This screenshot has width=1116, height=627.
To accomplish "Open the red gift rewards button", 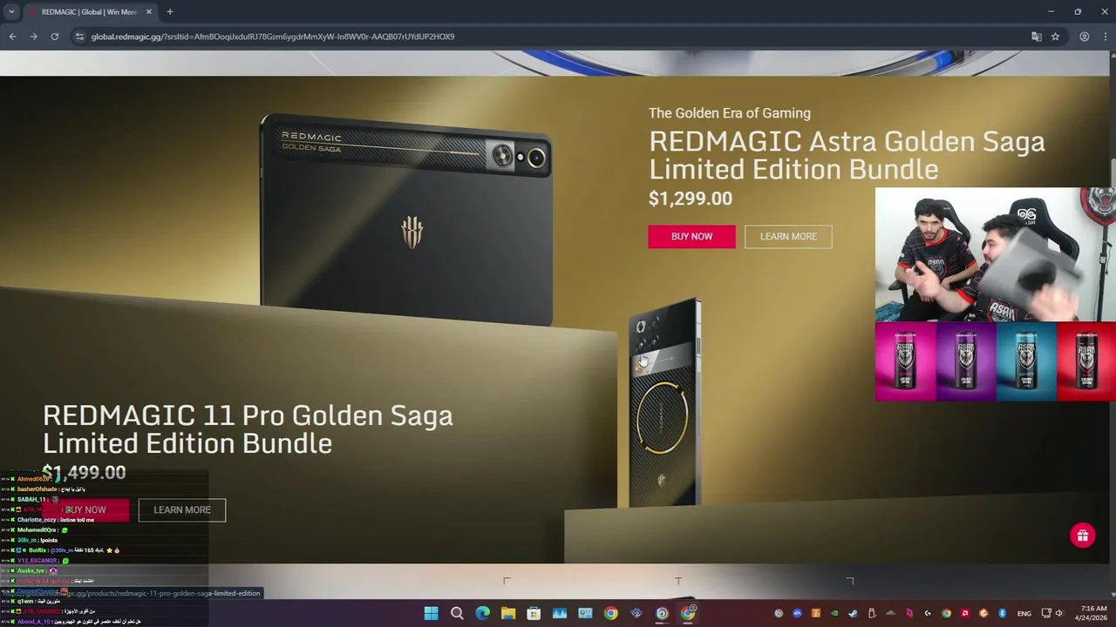I will point(1082,535).
